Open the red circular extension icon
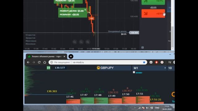Image resolution: width=198 pixels, height=111 pixels. pos(162,62)
